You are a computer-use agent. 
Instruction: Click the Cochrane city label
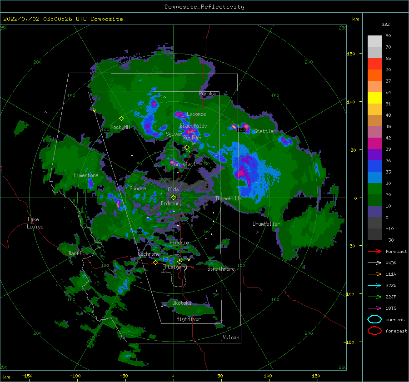point(149,254)
